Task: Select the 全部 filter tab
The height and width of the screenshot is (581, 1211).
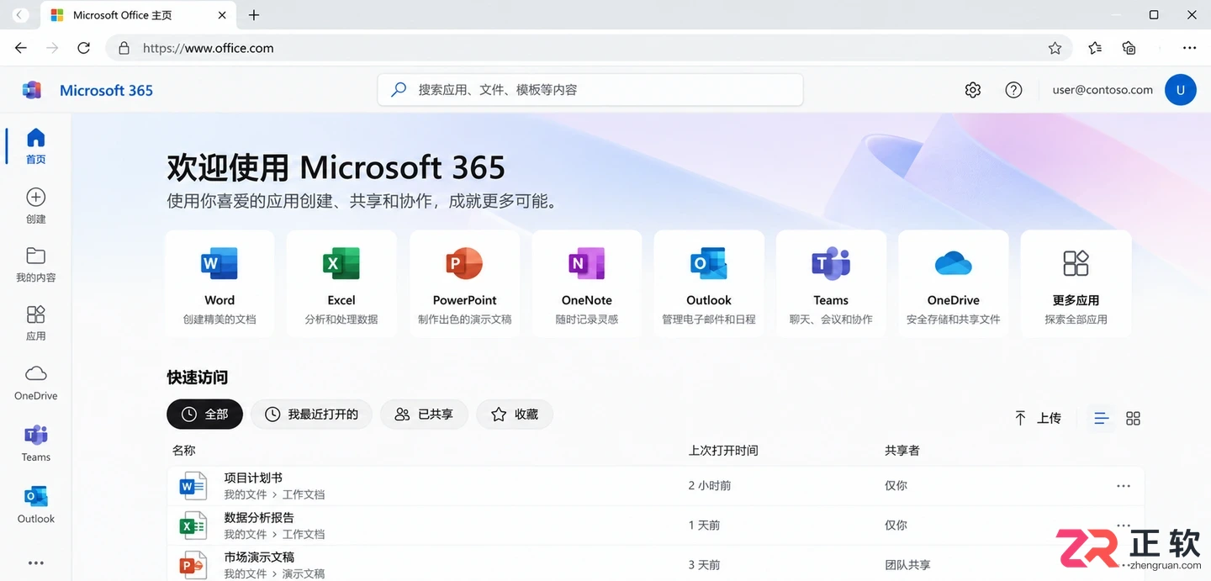Action: point(204,414)
